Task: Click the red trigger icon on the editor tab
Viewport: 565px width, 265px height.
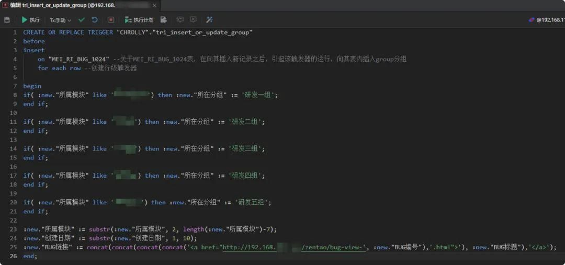Action: [5, 5]
